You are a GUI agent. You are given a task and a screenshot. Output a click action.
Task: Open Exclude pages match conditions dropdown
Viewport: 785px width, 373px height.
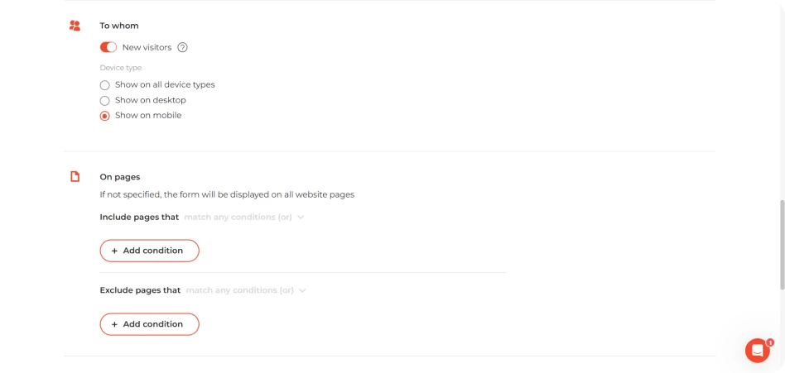coord(245,290)
